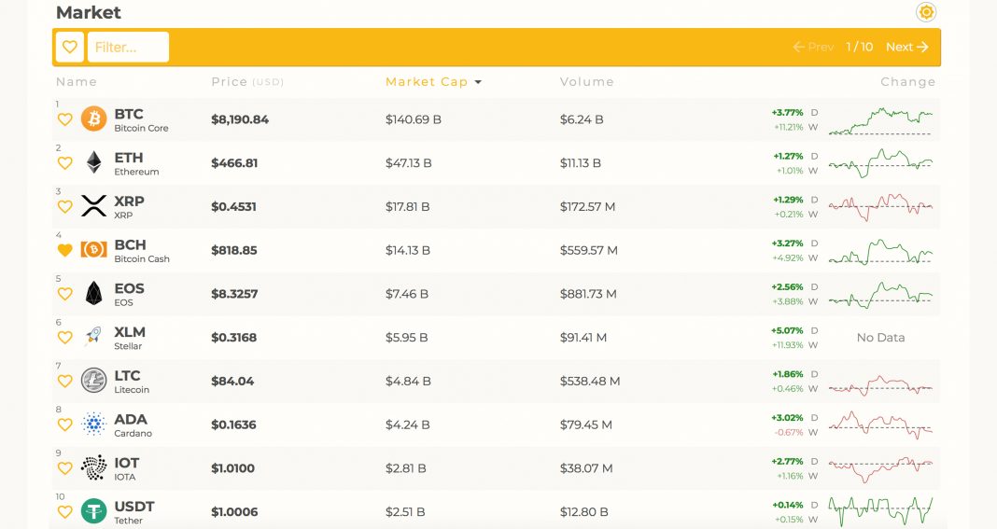Image resolution: width=997 pixels, height=529 pixels.
Task: Click LTC volume $538.48 M
Action: 590,381
